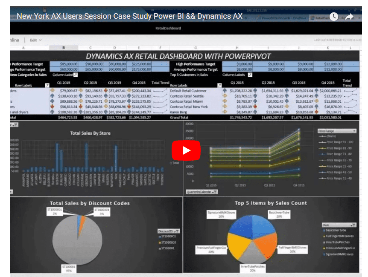Select Default Retail Customer row label
Viewport: 368px width, 277px height.
pyautogui.click(x=188, y=91)
